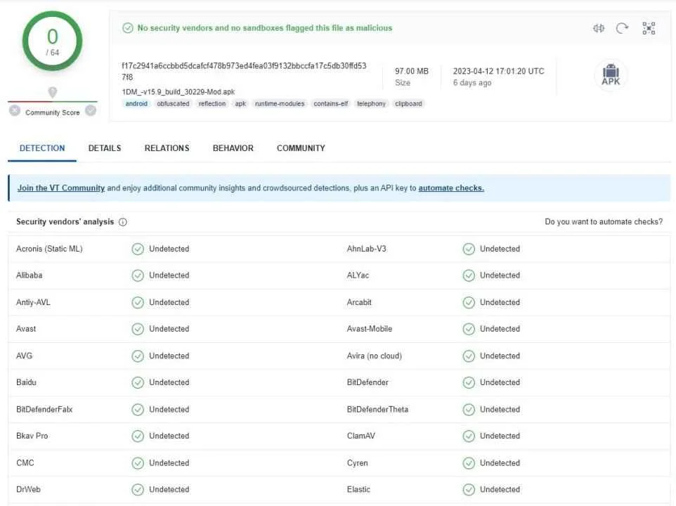
Task: Click the Arcabit undetected checkmark
Action: click(469, 303)
